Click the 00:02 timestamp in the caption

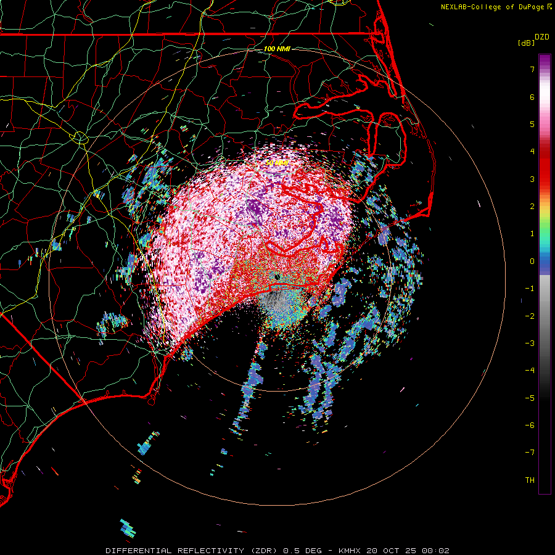click(436, 551)
